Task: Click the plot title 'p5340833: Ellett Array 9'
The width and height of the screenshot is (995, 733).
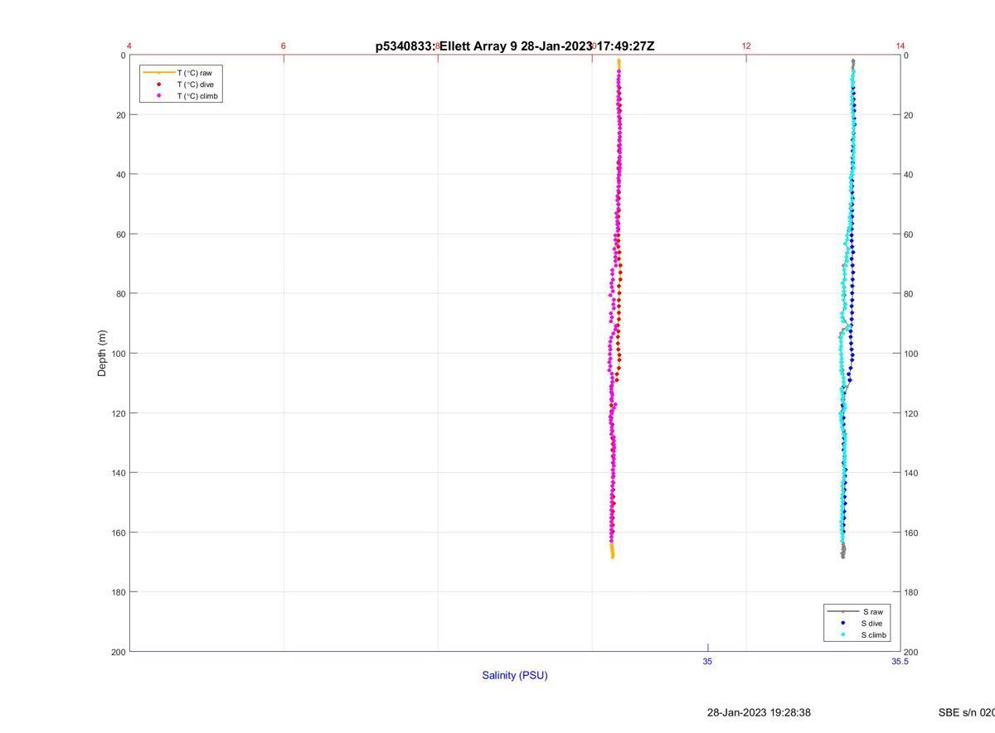Action: pos(446,46)
